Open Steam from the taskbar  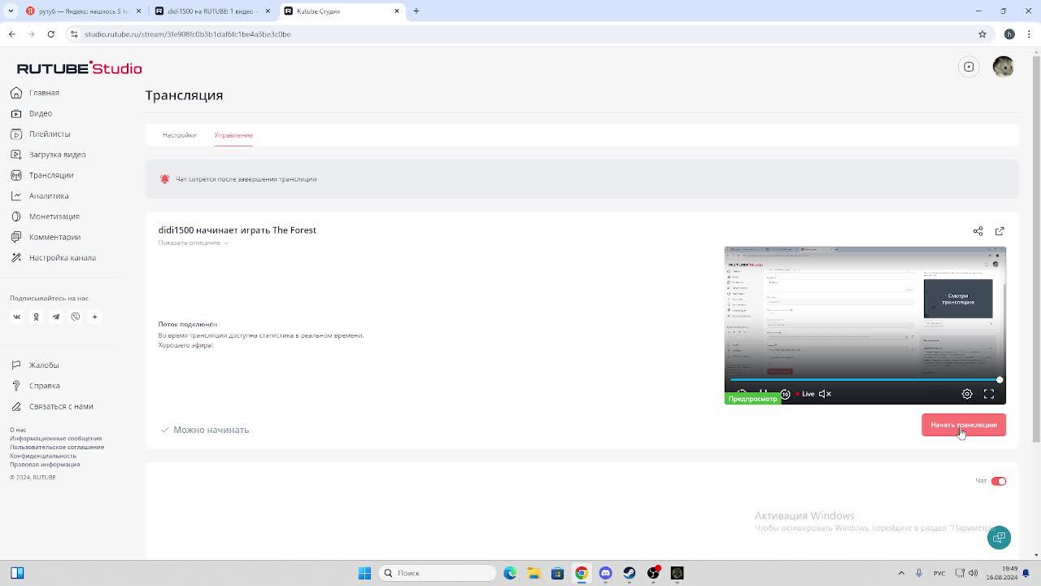tap(629, 573)
